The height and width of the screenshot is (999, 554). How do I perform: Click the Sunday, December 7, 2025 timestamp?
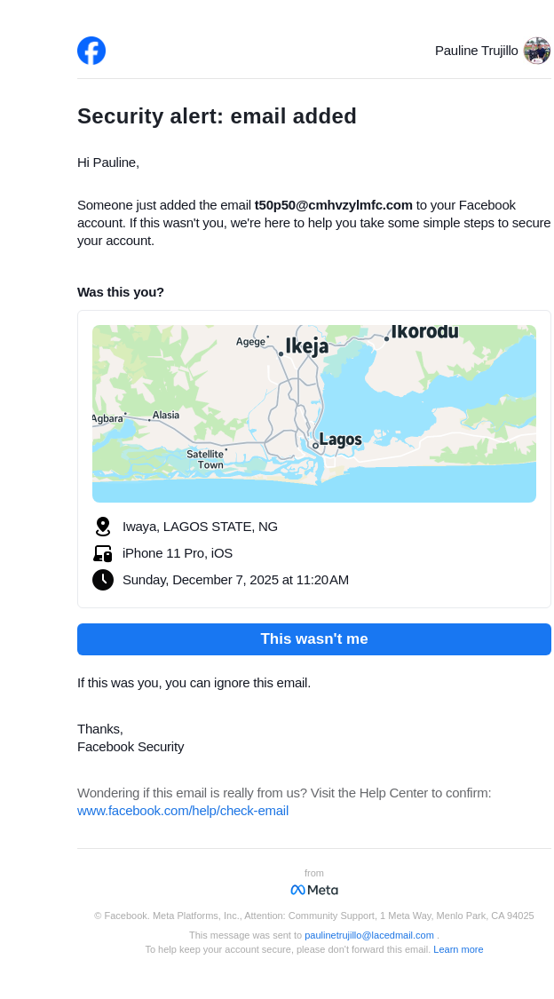pos(235,580)
